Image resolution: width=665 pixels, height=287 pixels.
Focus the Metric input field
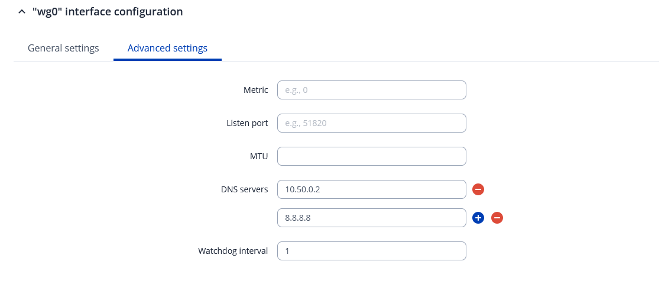click(371, 90)
